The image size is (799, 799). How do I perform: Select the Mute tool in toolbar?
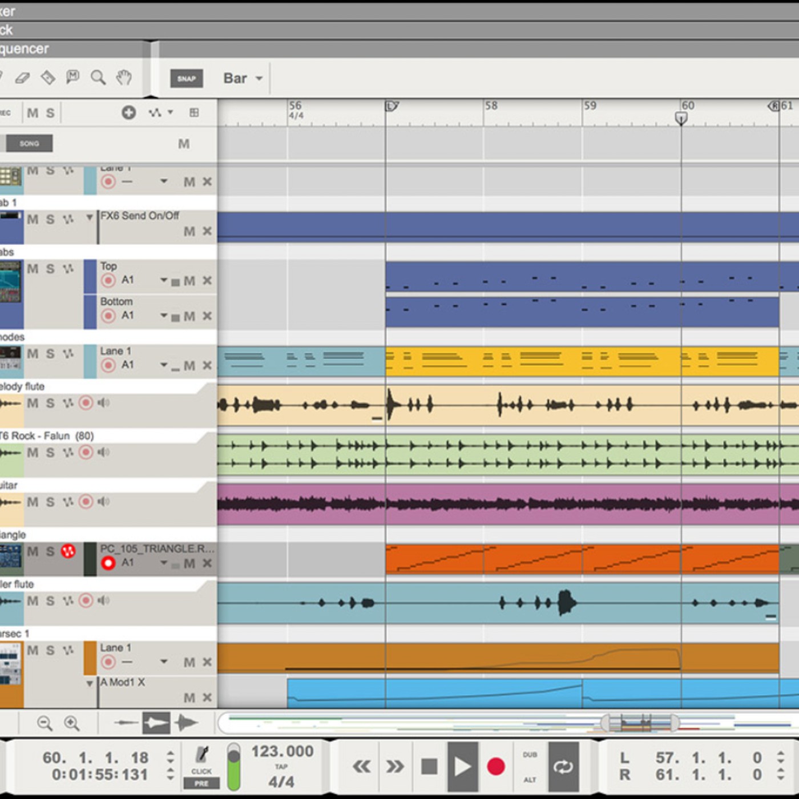coord(72,77)
